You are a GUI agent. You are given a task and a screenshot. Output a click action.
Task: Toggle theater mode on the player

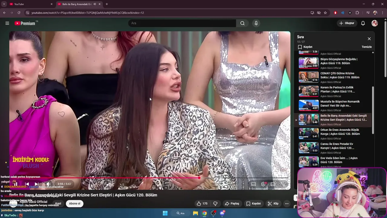(273, 184)
